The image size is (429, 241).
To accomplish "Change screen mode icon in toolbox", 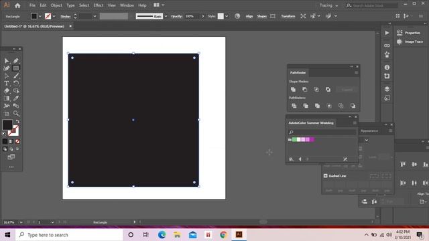I will 11,157.
